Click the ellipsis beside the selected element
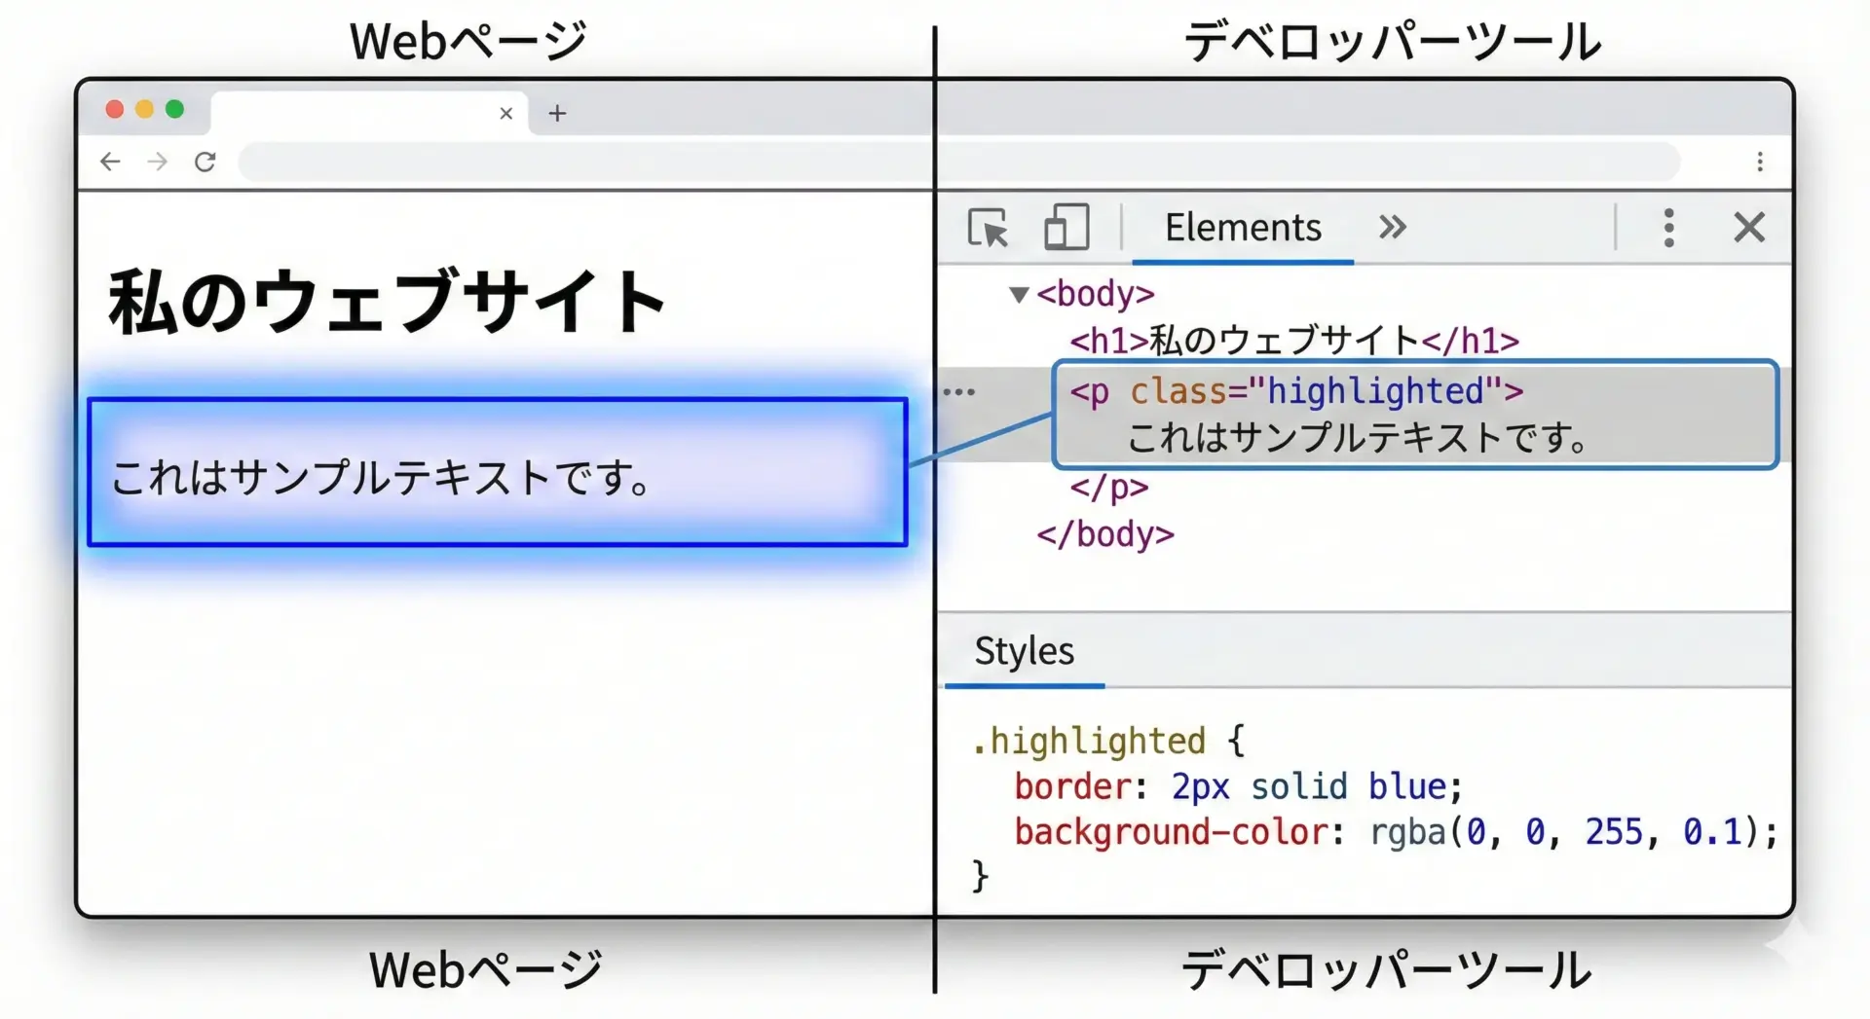The width and height of the screenshot is (1870, 1019). pyautogui.click(x=958, y=392)
